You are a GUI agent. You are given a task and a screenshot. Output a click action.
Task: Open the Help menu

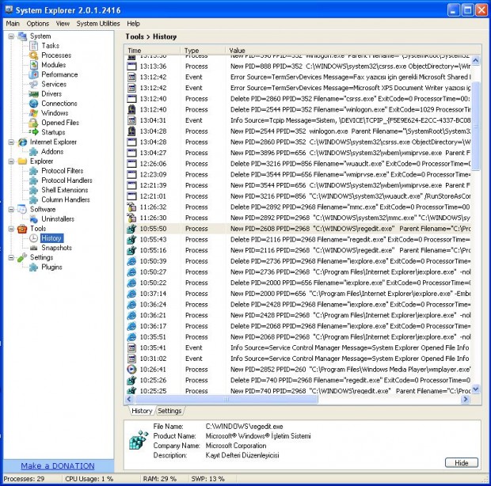coord(133,24)
